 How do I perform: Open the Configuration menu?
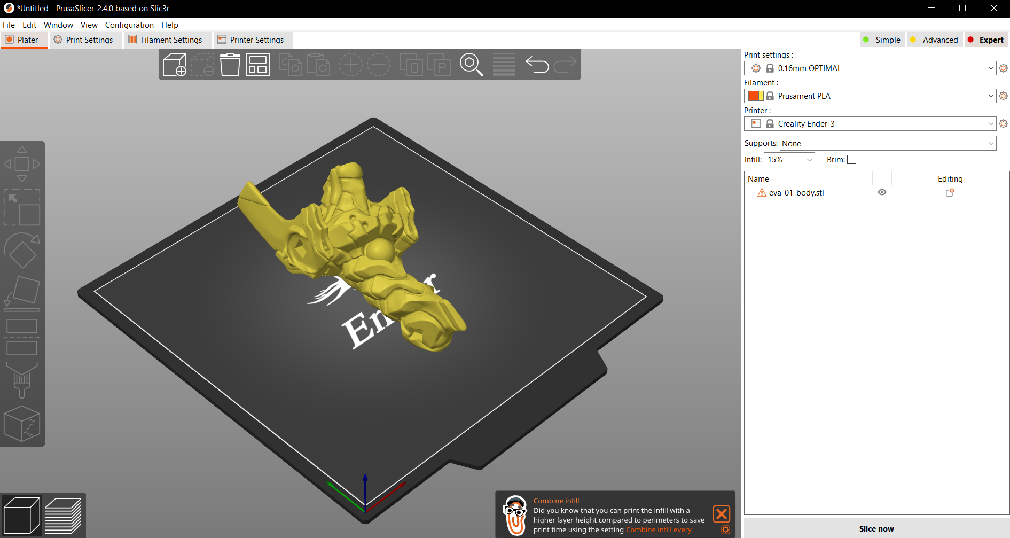(129, 25)
